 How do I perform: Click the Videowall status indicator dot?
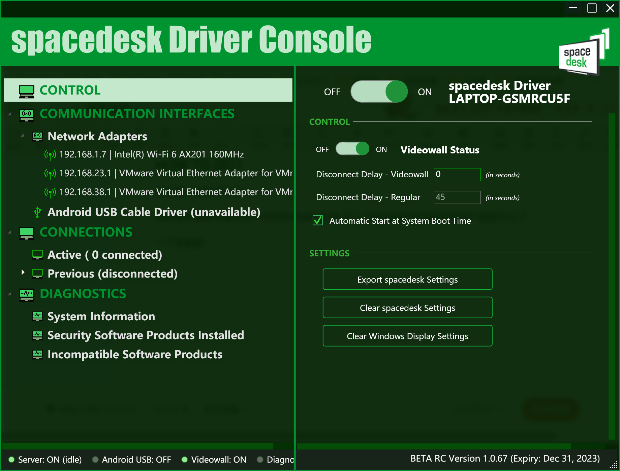coord(185,460)
